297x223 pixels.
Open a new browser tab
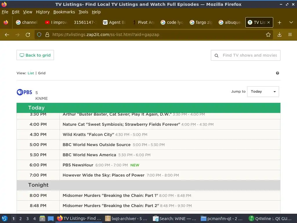(279, 23)
